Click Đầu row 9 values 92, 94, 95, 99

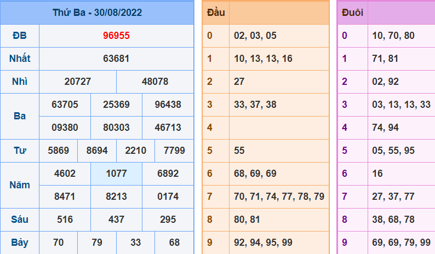click(264, 243)
